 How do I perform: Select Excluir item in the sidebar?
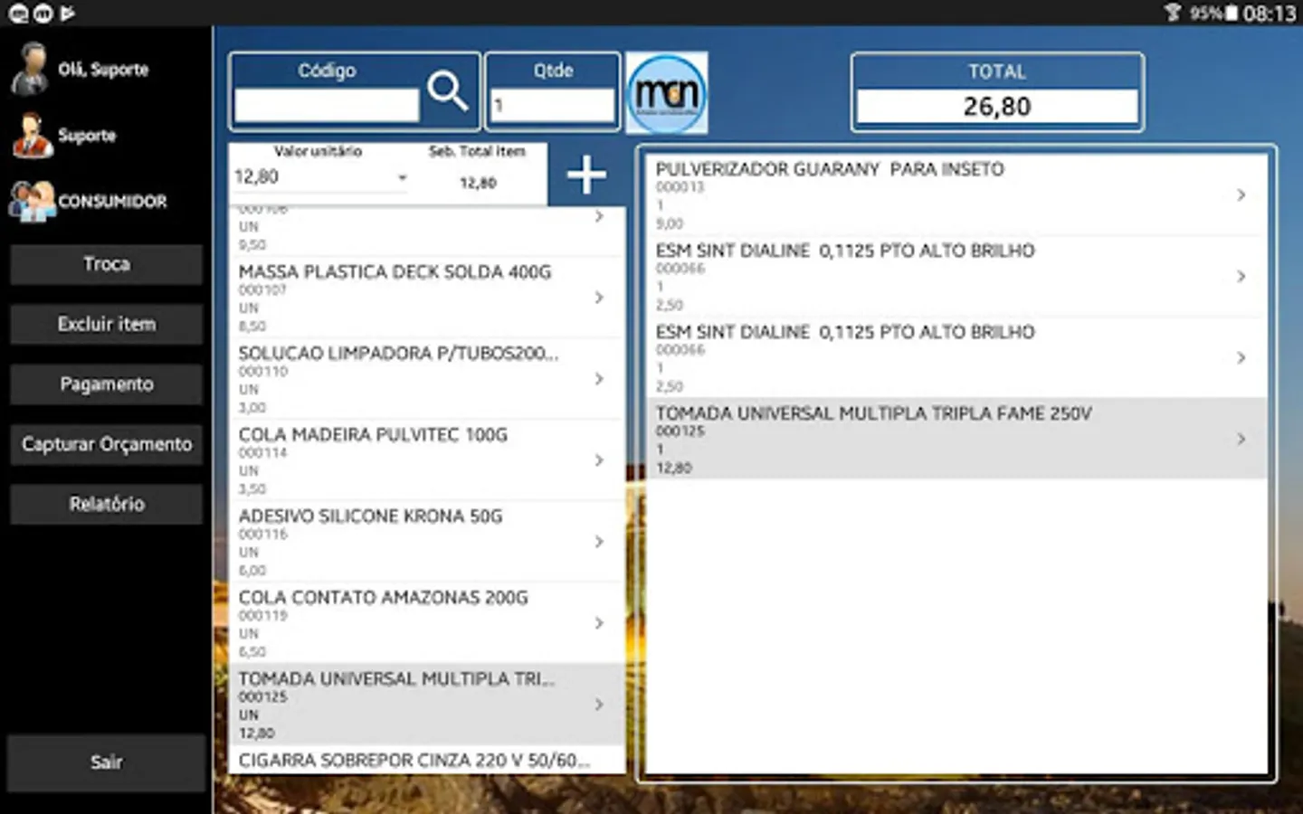(x=106, y=324)
